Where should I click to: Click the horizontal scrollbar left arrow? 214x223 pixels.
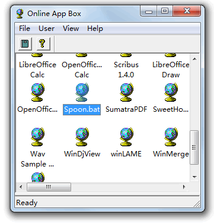pyautogui.click(x=21, y=187)
